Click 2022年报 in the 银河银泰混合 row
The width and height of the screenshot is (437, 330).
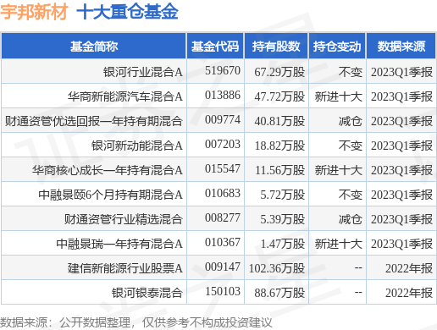tap(409, 293)
